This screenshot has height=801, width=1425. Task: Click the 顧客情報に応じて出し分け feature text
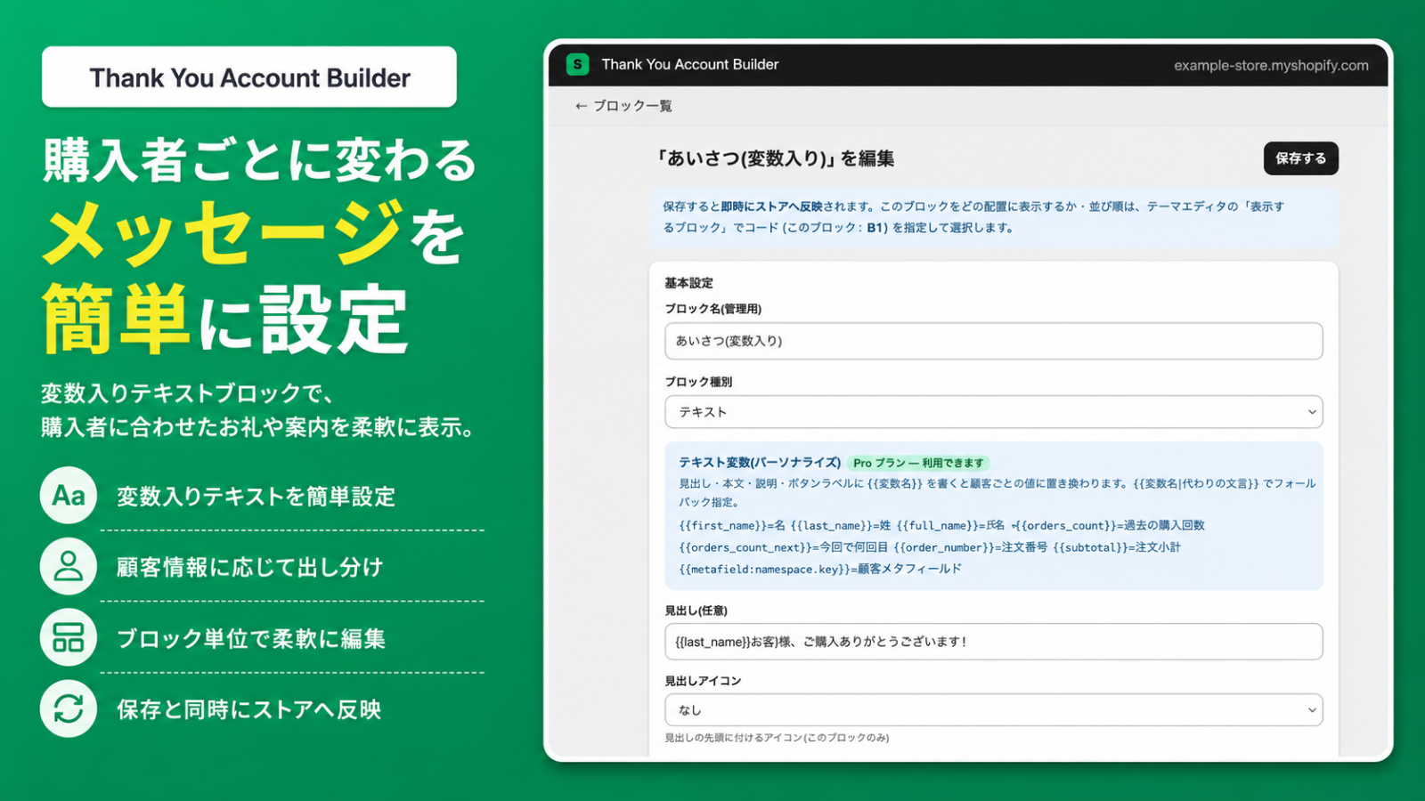249,568
